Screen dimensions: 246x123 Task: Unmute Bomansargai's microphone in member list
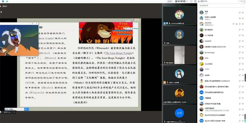coord(240,52)
